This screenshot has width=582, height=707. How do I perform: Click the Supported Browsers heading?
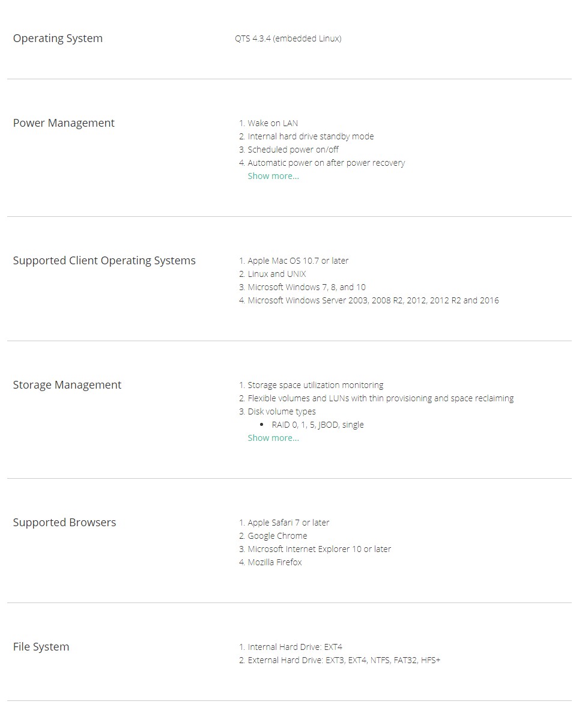[x=65, y=523]
